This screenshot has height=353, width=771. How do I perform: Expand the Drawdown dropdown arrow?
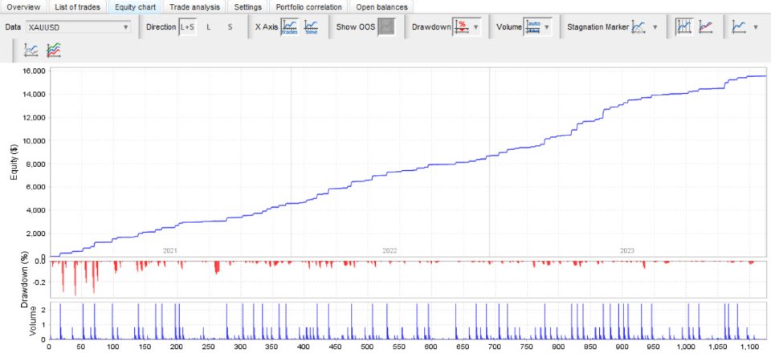coord(475,27)
